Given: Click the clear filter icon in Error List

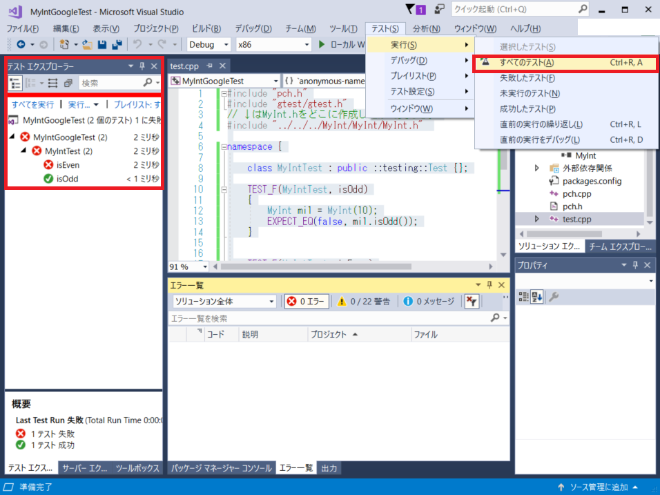Looking at the screenshot, I should point(472,301).
